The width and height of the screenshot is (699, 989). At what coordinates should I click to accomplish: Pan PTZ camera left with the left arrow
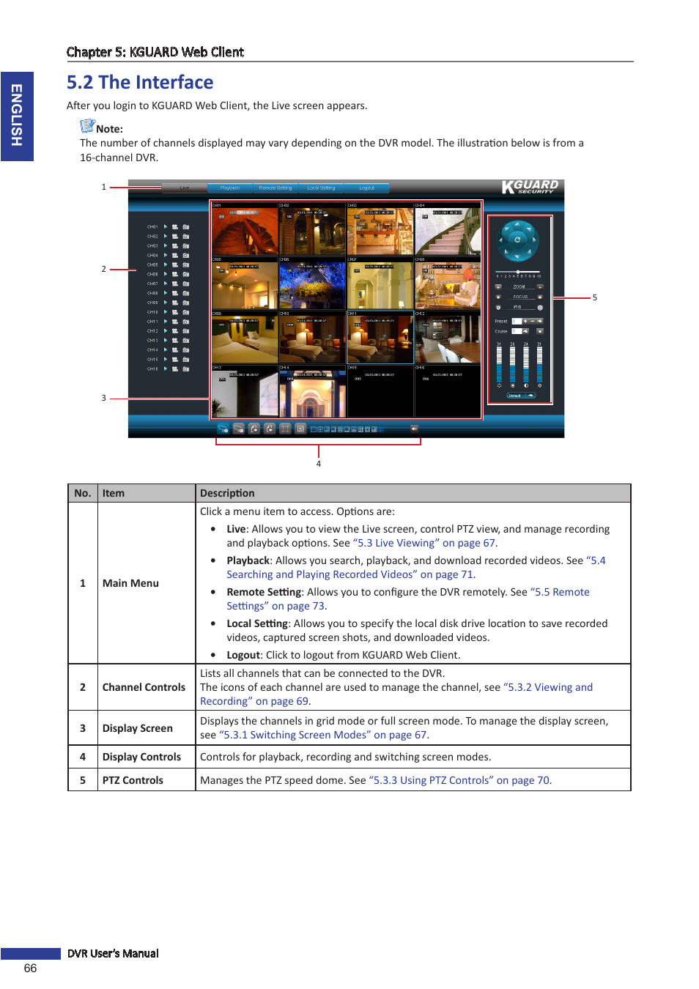tap(500, 240)
